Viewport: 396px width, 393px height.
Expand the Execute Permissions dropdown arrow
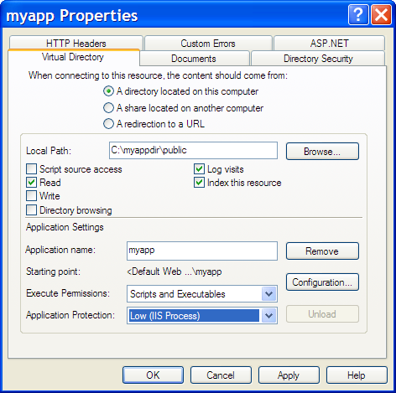[x=268, y=294]
